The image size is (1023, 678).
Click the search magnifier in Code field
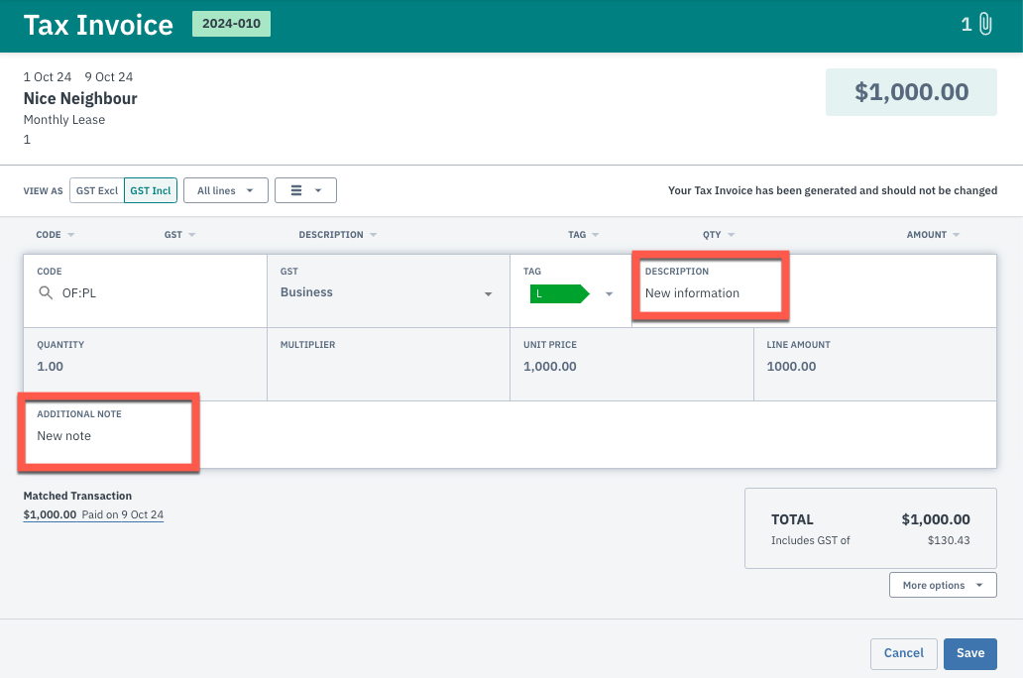pos(46,293)
